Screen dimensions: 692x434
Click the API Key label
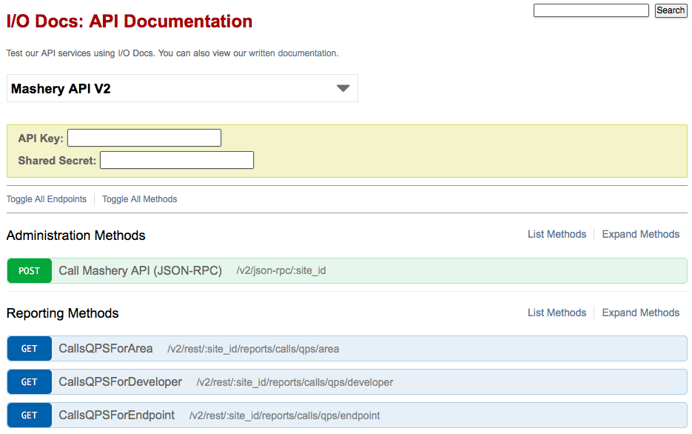[x=41, y=138]
